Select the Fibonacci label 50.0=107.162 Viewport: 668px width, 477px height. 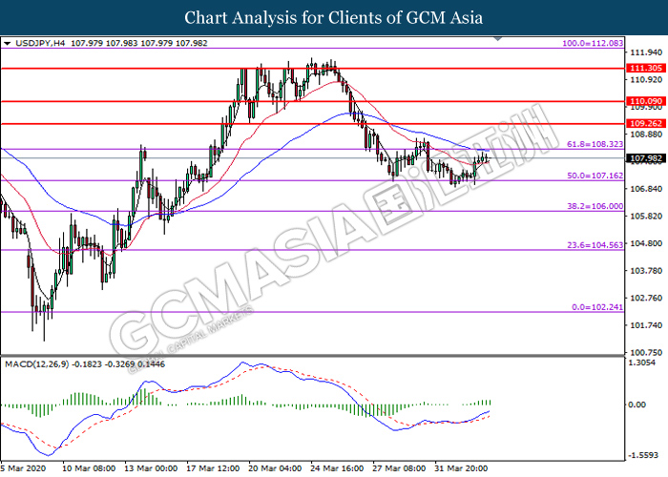tap(595, 176)
